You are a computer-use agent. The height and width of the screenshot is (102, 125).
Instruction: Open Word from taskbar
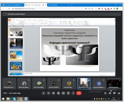pos(26,99)
